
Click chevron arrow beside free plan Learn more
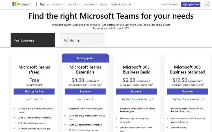coord(42,99)
